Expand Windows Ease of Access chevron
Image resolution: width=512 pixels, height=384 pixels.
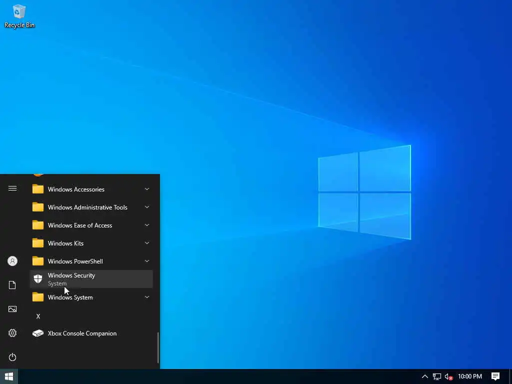point(147,225)
